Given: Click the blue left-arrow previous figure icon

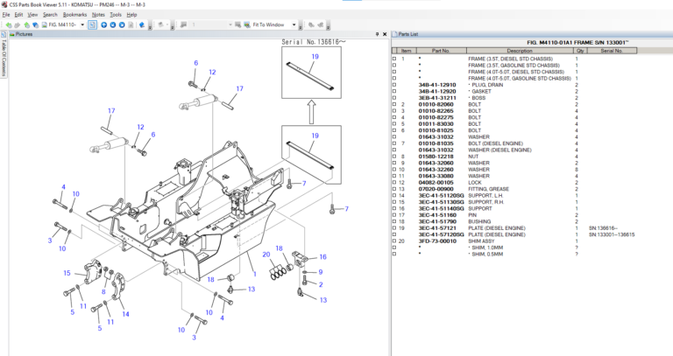Looking at the screenshot, I should (112, 24).
